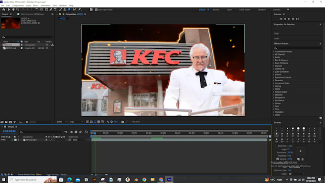This screenshot has width=325, height=183.
Task: Select the Eraser tool
Action: tap(69, 10)
